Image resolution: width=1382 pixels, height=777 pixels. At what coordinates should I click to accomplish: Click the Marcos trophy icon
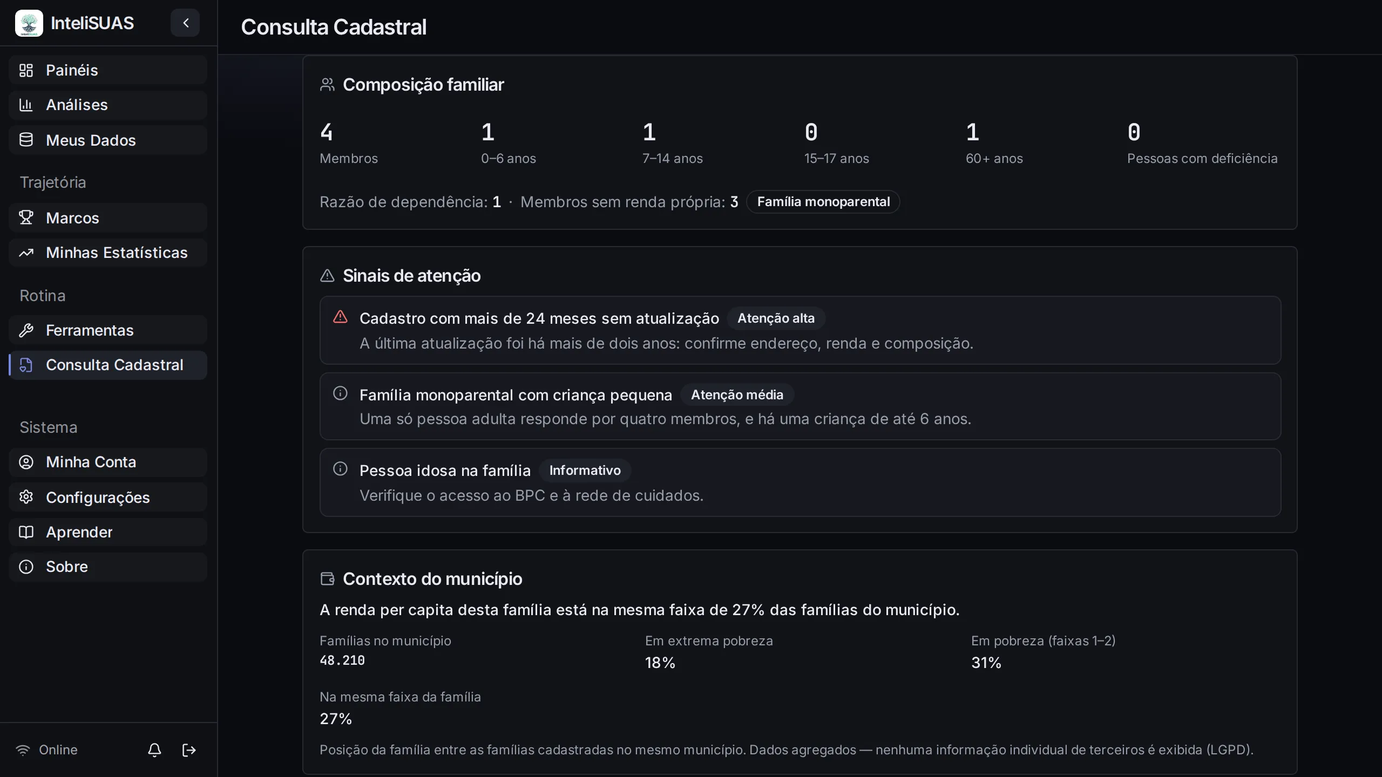26,217
